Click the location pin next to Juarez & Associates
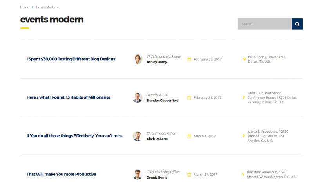Screen dimensions: 326x193 pos(244,136)
